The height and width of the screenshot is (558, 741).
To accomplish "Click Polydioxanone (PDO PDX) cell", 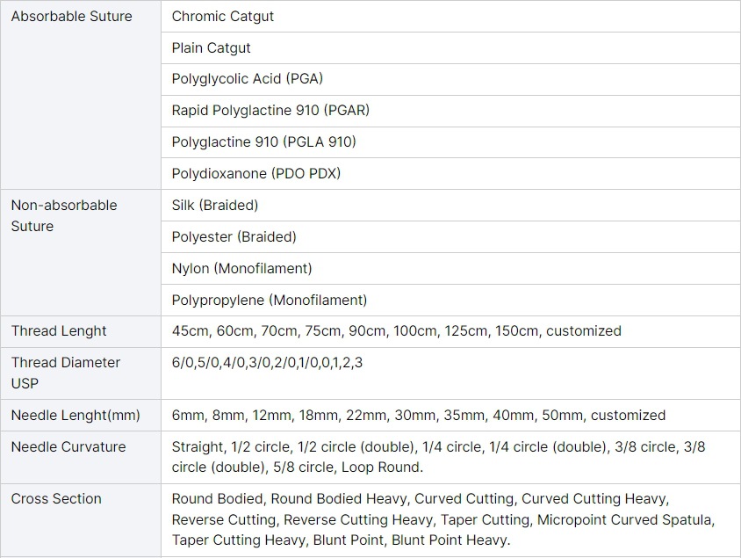I will tap(451, 173).
